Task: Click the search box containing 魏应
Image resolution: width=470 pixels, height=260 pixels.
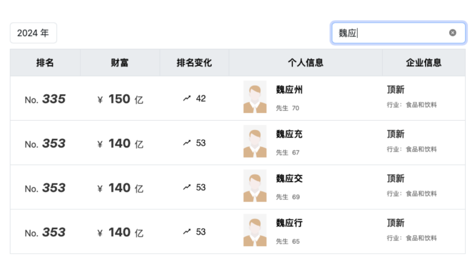Action: click(x=392, y=33)
